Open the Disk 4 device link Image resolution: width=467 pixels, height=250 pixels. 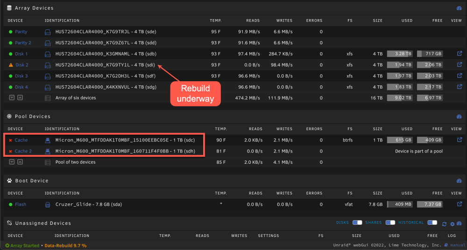(x=21, y=87)
